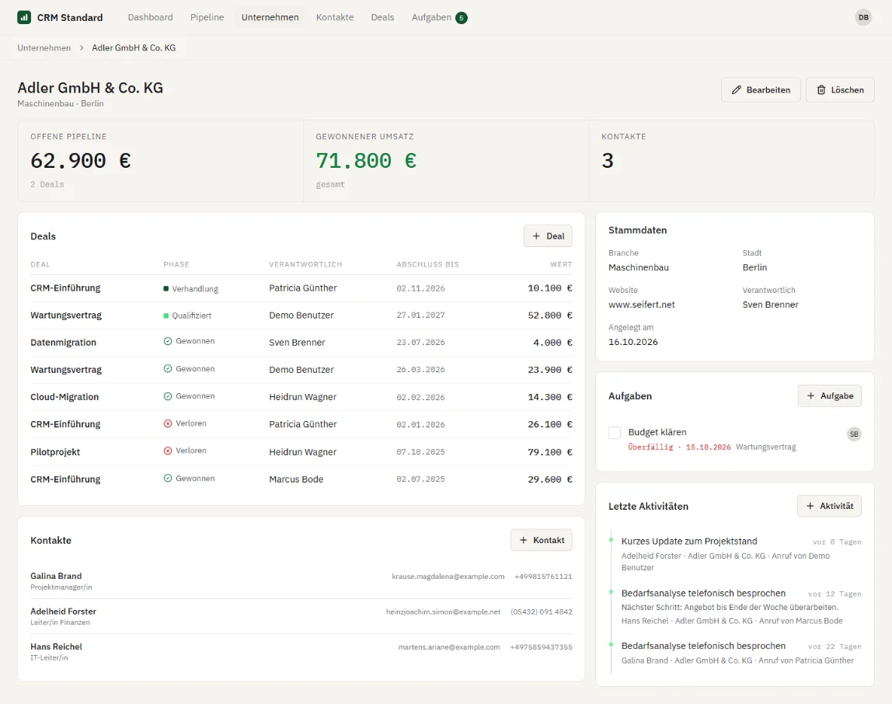The width and height of the screenshot is (892, 704).
Task: Open contact Hans Reichel
Action: pos(56,646)
